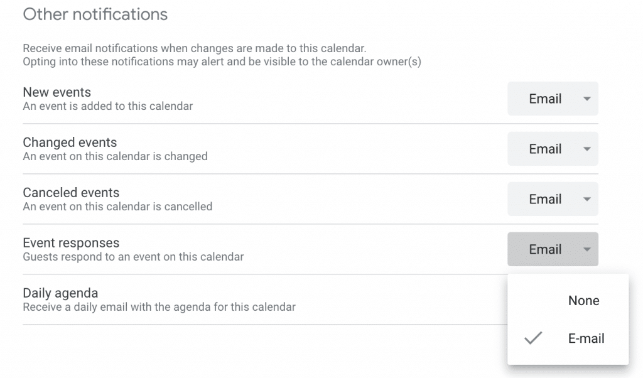Select None from the open menu

(583, 301)
